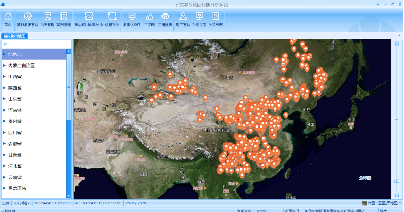Switch to 平面图 plan view
The height and width of the screenshot is (212, 404).
coord(149,19)
